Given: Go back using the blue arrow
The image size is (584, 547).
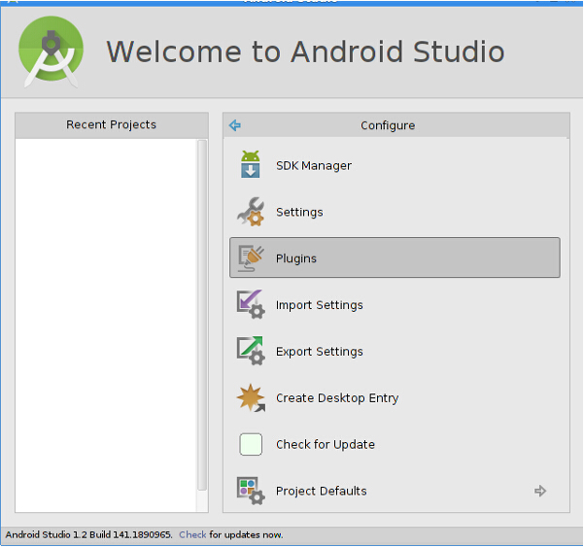Looking at the screenshot, I should click(x=235, y=125).
